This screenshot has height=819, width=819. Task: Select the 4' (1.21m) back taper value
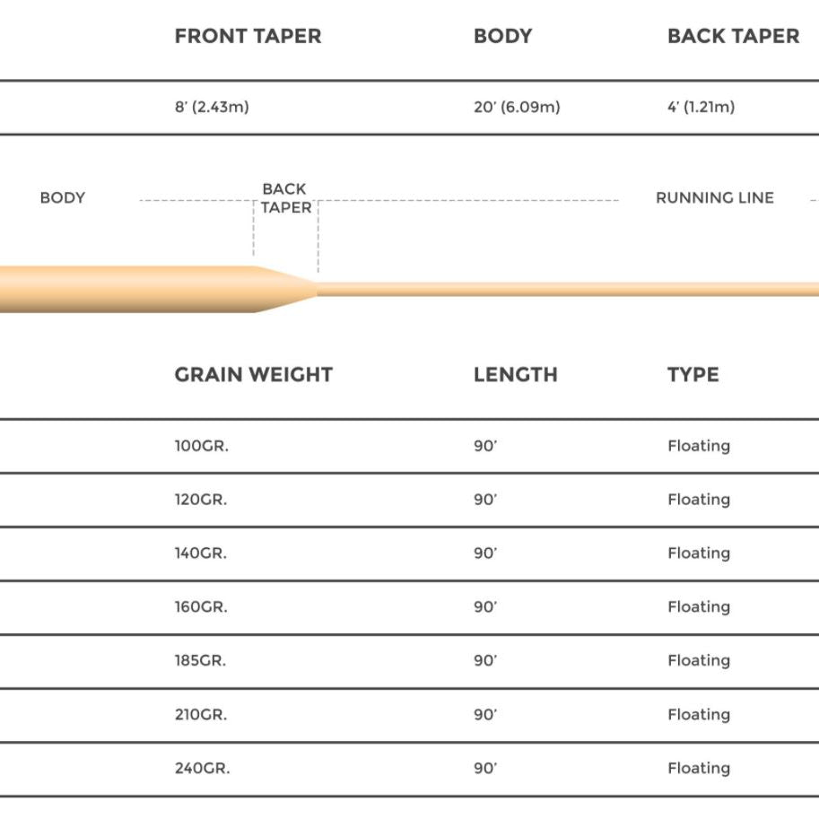pos(701,107)
